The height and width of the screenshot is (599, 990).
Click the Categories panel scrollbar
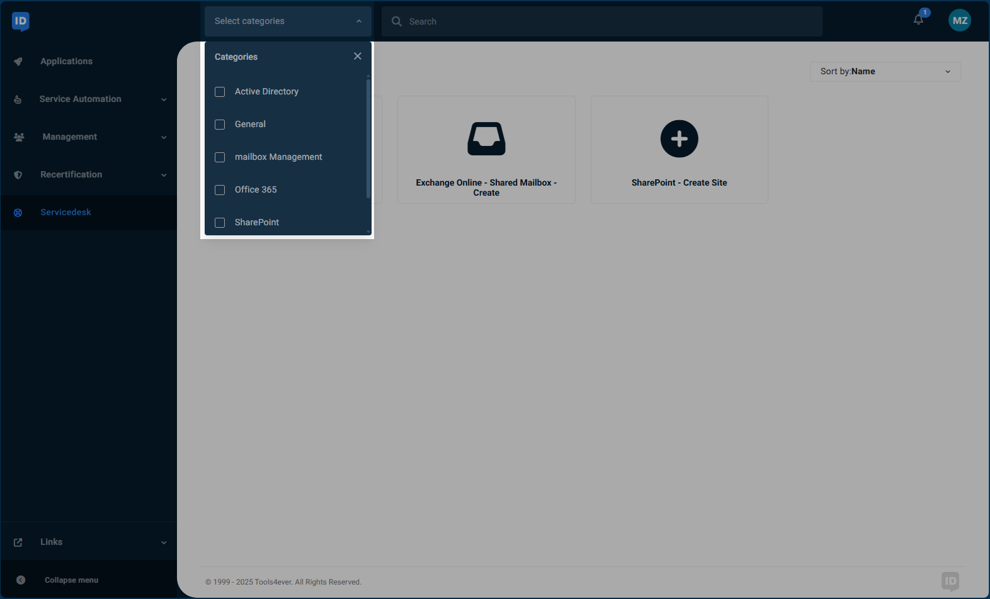pos(368,138)
